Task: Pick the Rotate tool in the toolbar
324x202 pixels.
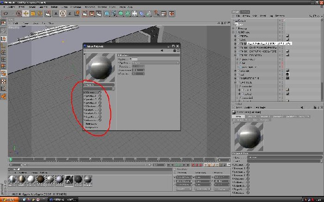Action: [x=40, y=13]
